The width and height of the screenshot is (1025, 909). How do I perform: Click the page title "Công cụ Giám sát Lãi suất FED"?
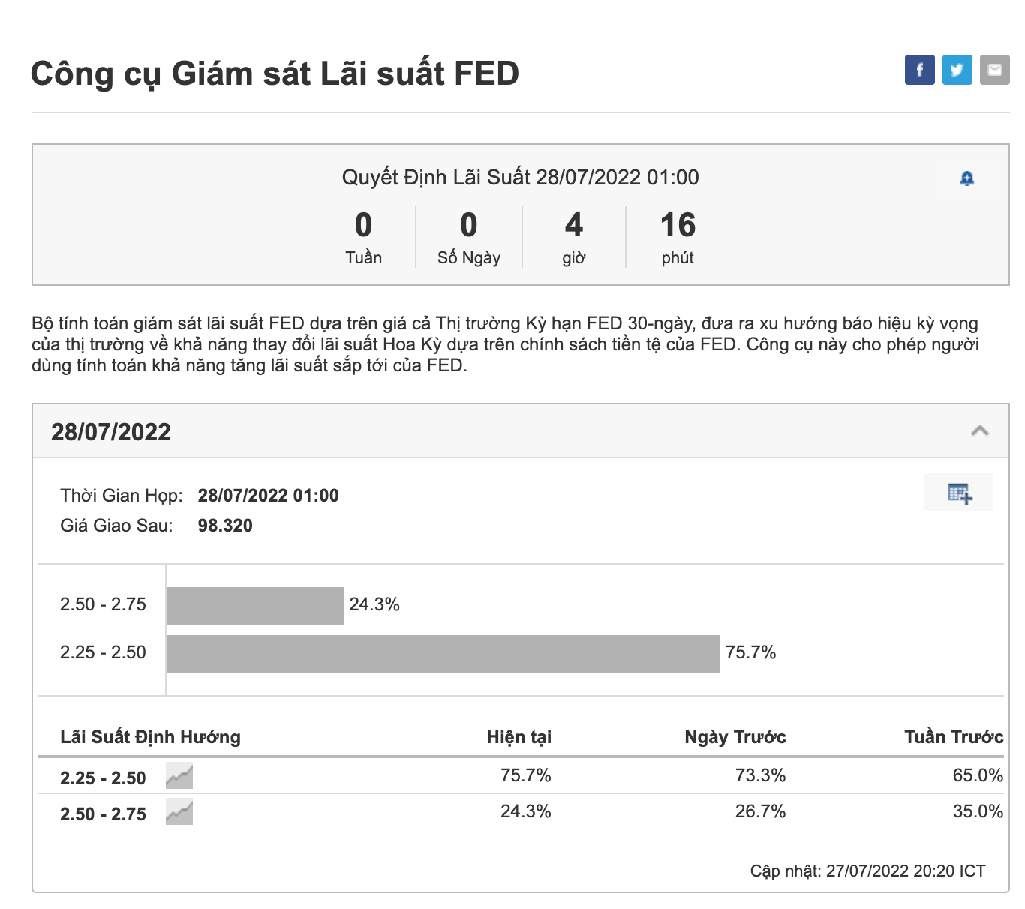point(275,73)
